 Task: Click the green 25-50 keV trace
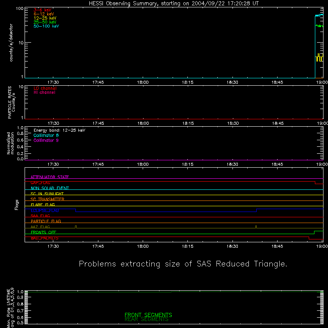coord(319,26)
